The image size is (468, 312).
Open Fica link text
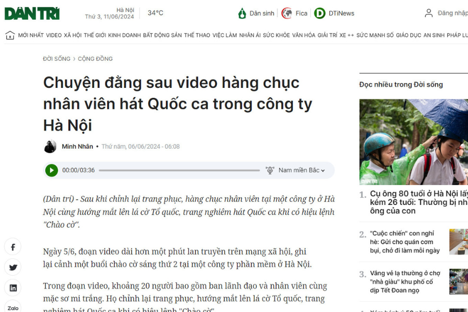tap(302, 14)
